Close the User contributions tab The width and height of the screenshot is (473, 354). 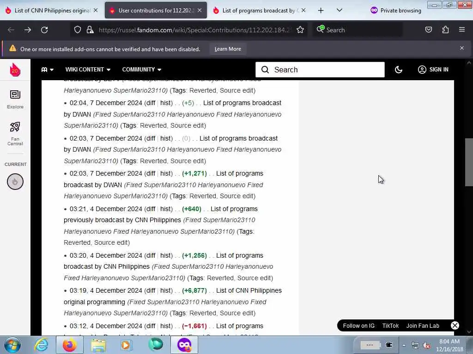[x=200, y=10]
